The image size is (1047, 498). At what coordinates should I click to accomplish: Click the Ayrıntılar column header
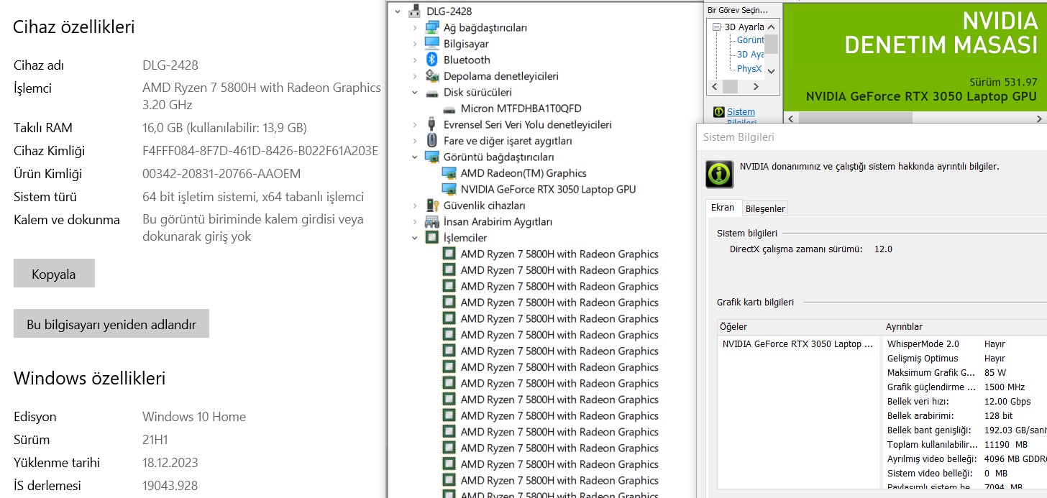[964, 326]
